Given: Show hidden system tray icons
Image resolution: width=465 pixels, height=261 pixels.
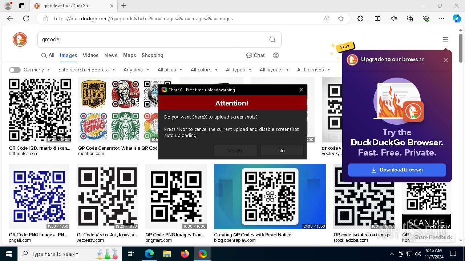Looking at the screenshot, I should click(x=392, y=254).
